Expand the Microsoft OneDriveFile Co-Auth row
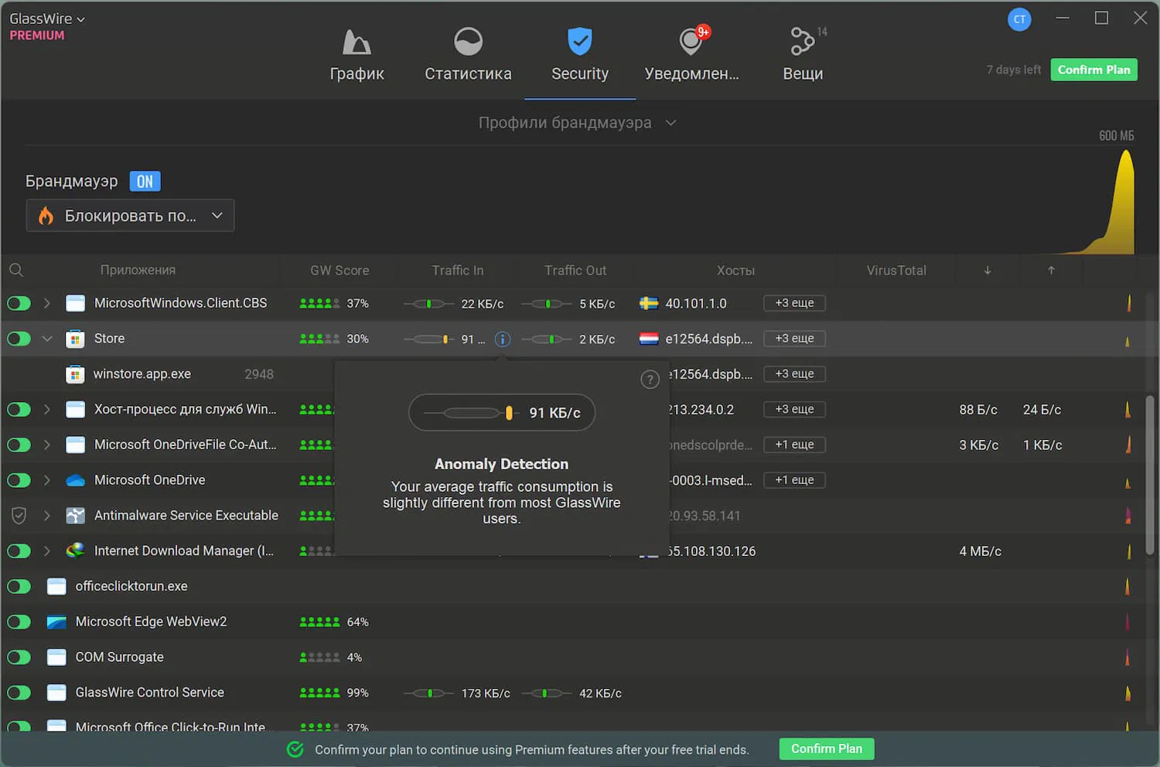Screen dimensions: 1160x767 [x=47, y=445]
